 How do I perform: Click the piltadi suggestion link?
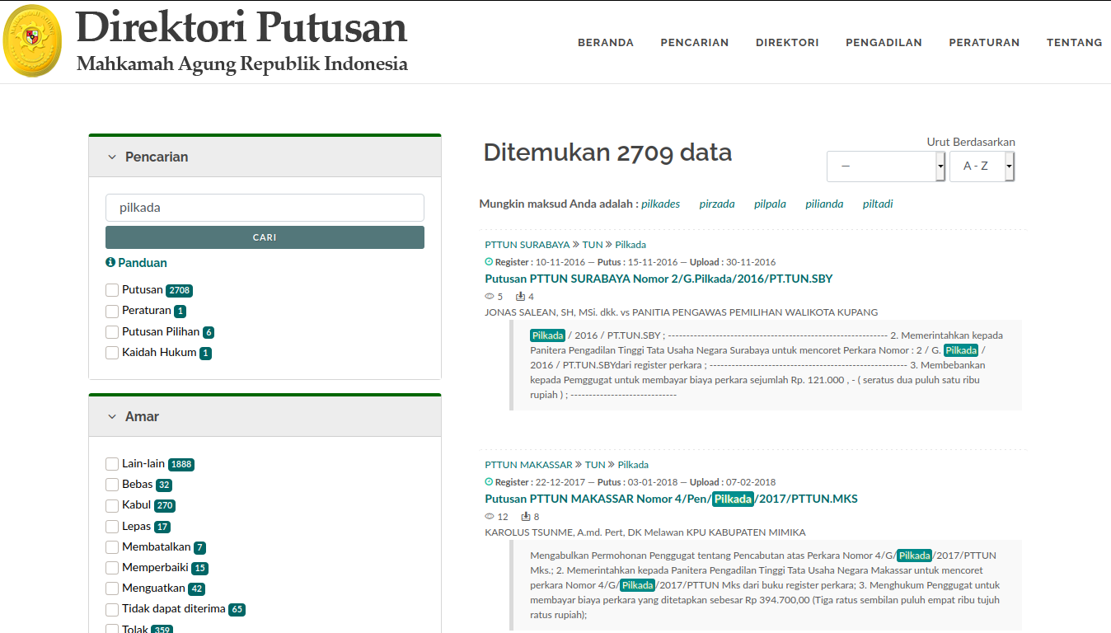(878, 204)
